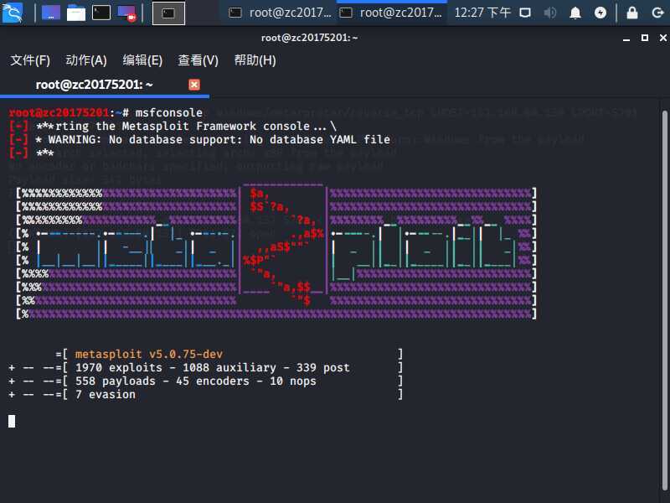Click the log out icon
The width and height of the screenshot is (670, 503).
click(x=657, y=13)
